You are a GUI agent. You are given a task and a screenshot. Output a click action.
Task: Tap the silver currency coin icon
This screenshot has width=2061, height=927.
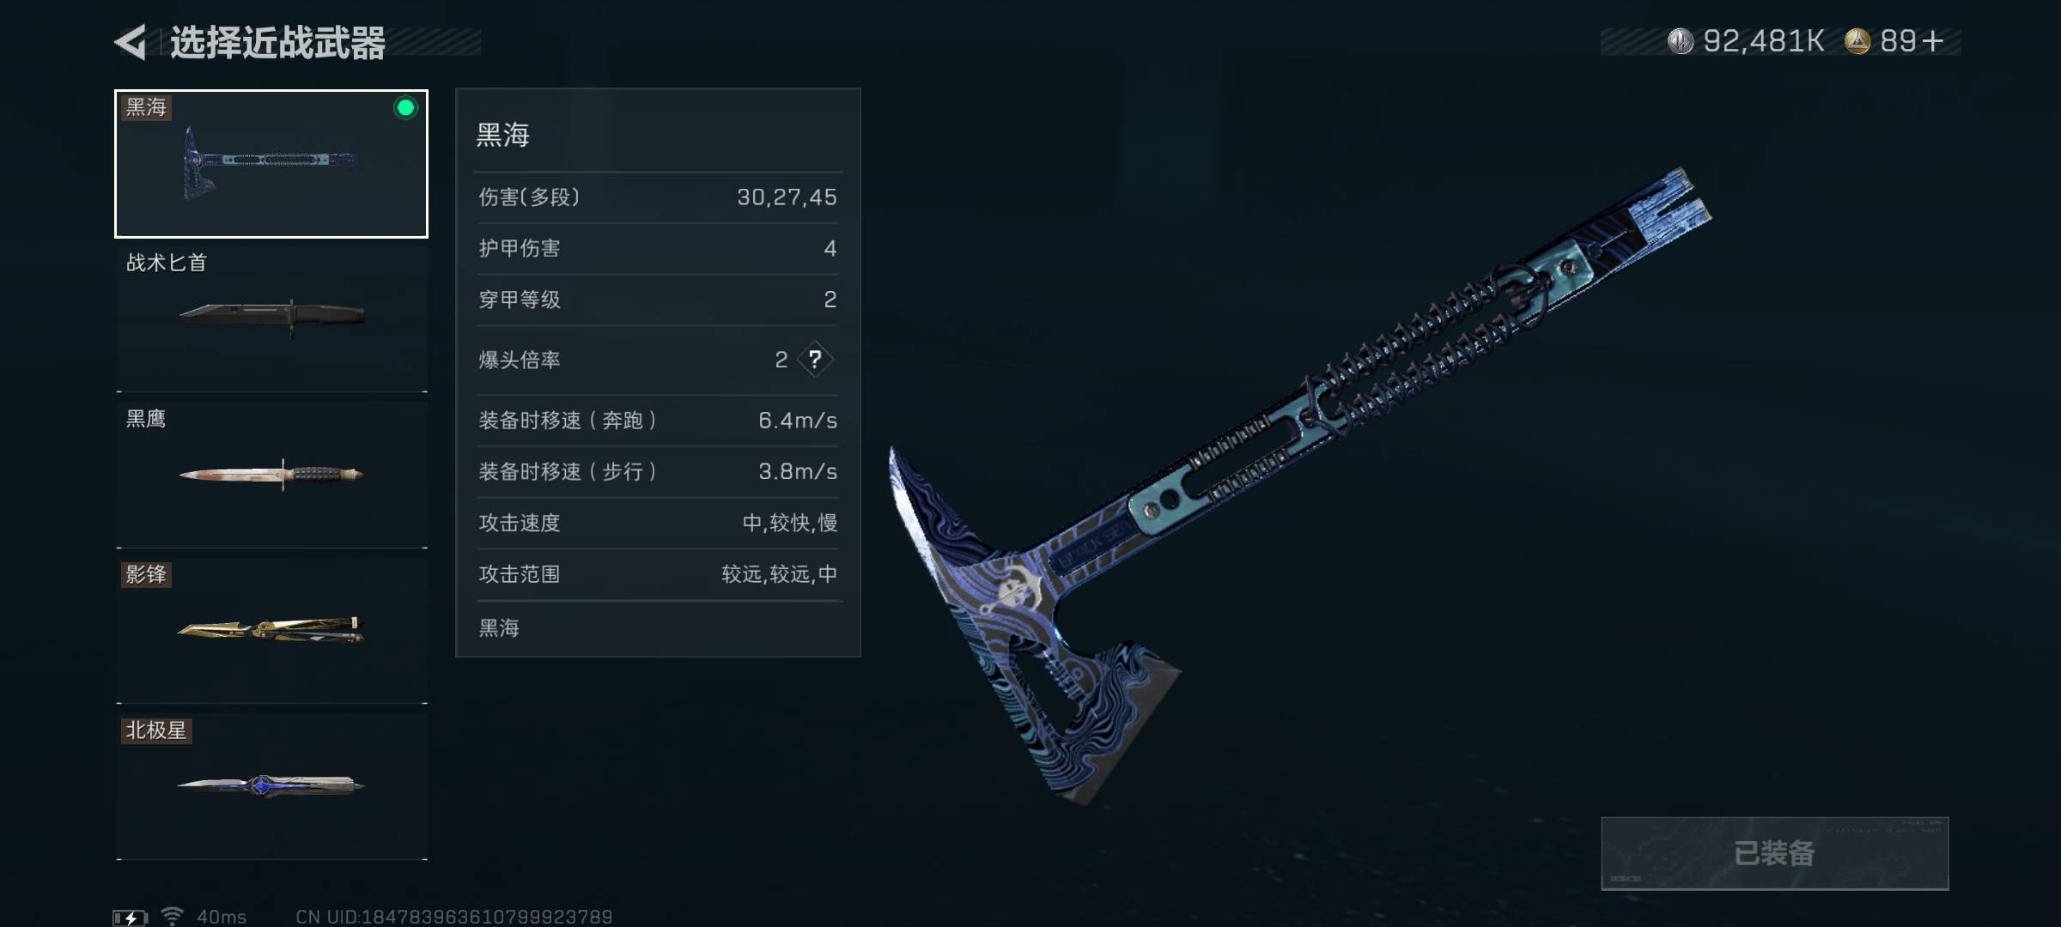(1680, 41)
